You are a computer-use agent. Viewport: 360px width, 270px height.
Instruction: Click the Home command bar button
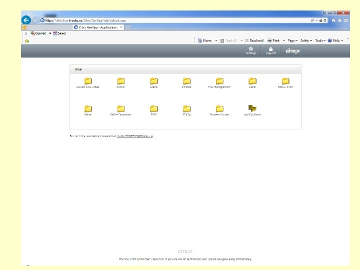(x=205, y=40)
